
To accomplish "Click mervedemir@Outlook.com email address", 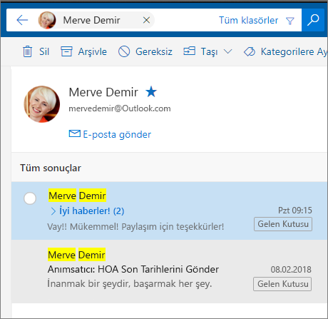I will (x=120, y=108).
